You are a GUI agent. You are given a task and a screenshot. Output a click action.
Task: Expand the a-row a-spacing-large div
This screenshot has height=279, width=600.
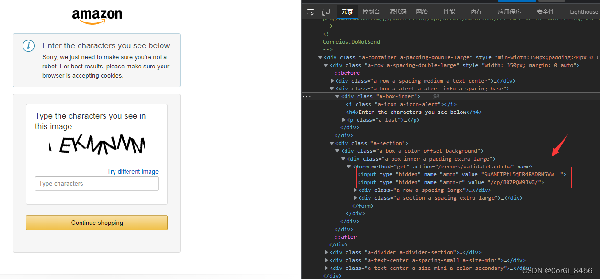[x=355, y=190]
